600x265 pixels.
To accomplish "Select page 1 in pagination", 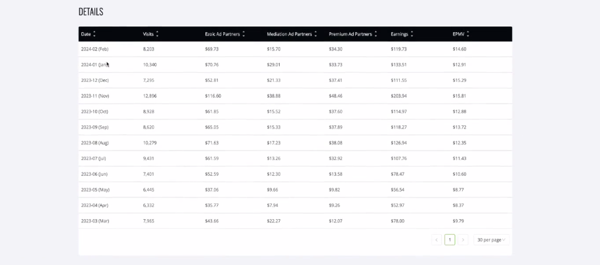I will [450, 240].
